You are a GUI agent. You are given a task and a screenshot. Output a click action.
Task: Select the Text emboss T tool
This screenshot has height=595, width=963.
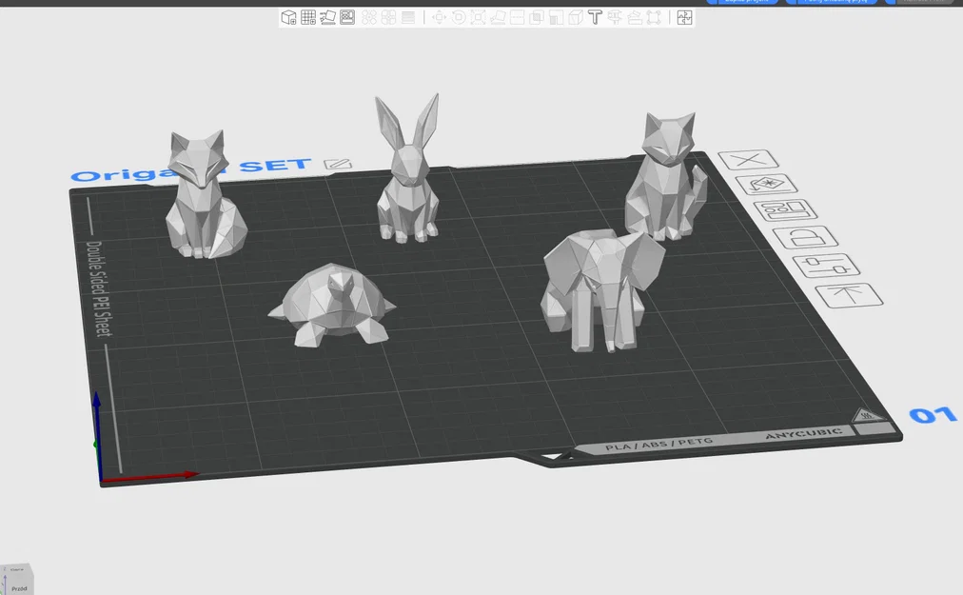tap(595, 17)
